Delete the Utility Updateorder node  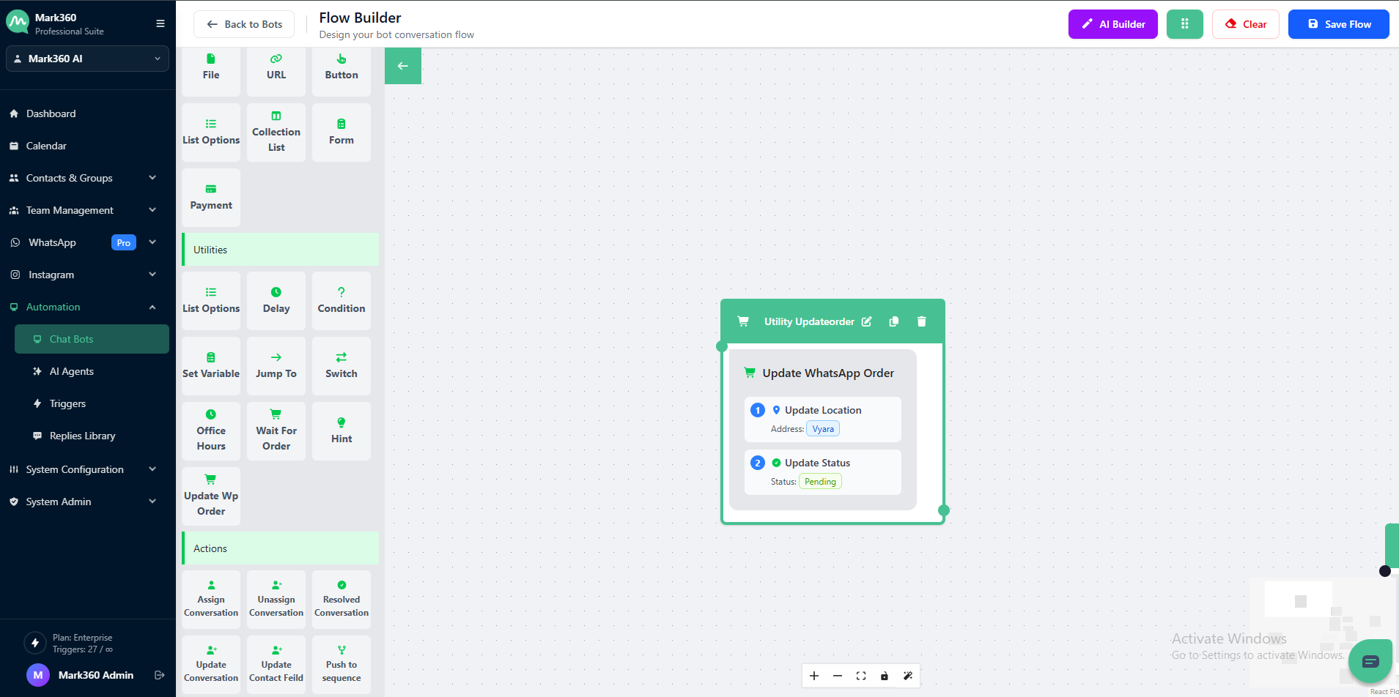[x=921, y=321]
